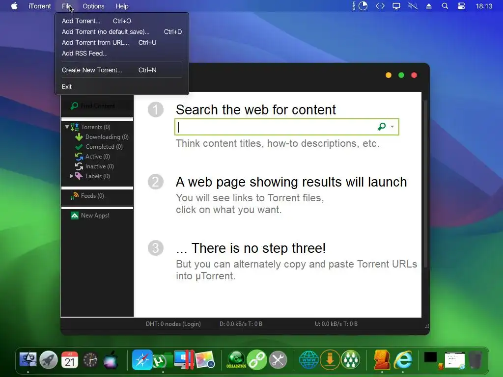Click the Active sync arrows icon
The height and width of the screenshot is (377, 503).
point(79,157)
